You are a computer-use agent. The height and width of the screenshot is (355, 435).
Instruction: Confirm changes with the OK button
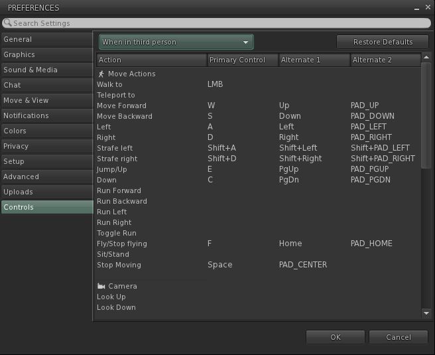tap(336, 337)
